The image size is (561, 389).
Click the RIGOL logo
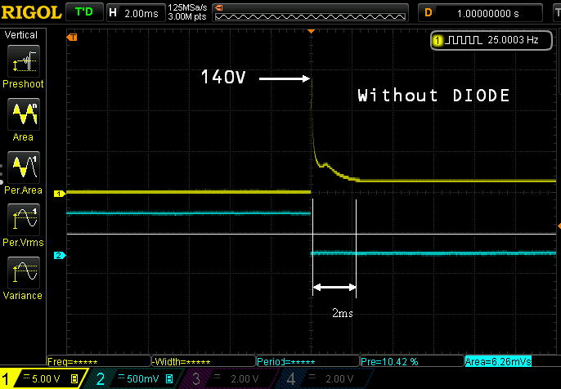(x=31, y=12)
